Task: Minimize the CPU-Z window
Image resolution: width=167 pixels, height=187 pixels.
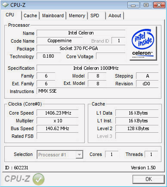Action: [x=133, y=5]
